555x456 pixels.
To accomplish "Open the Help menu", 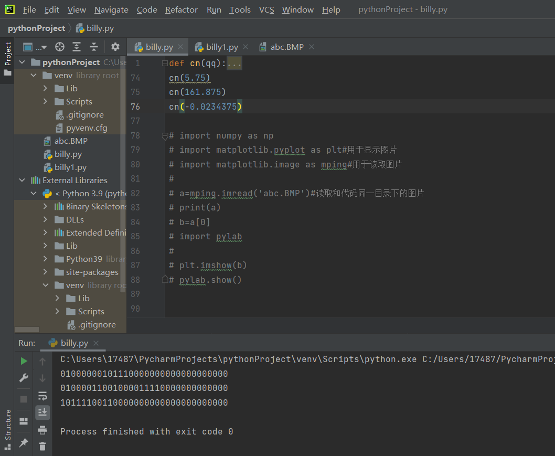I will coord(331,10).
